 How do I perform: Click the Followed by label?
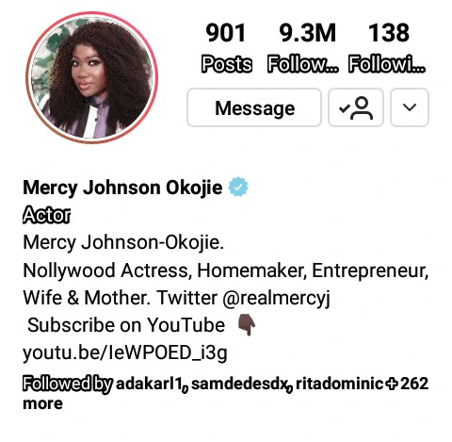click(68, 384)
